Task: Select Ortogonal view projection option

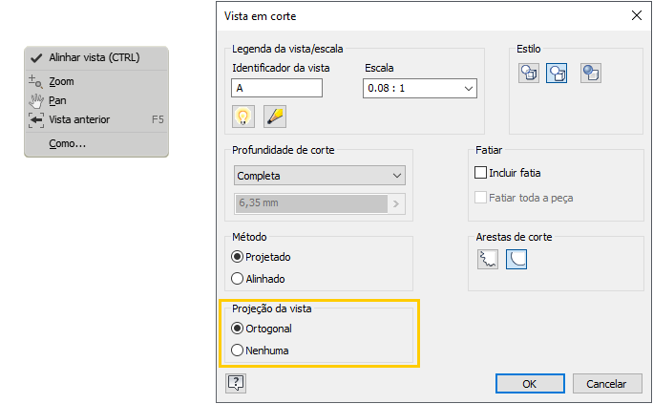Action: tap(238, 329)
